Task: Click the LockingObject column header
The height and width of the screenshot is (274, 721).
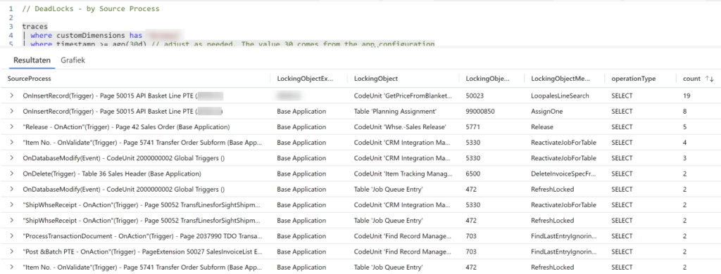Action: (376, 79)
